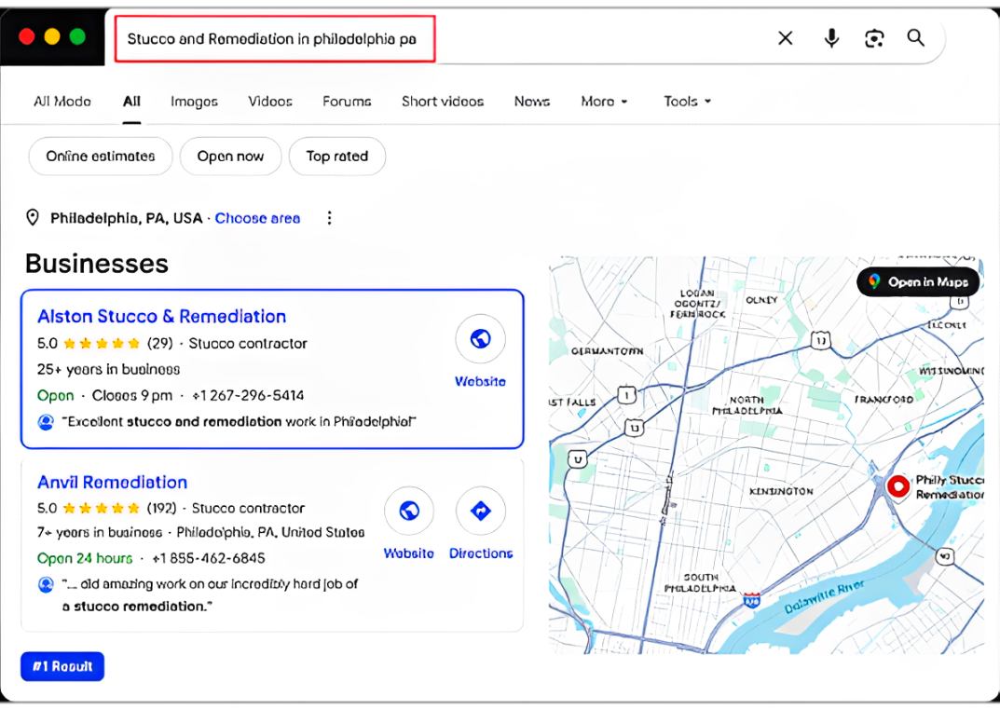Click the Choose area link

click(x=257, y=218)
